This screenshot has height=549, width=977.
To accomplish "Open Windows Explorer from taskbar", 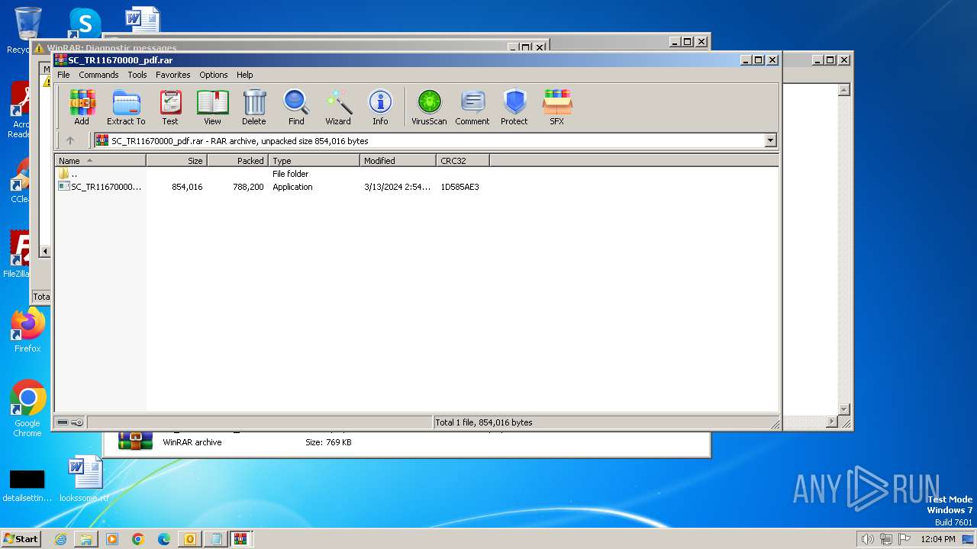I will tap(86, 539).
